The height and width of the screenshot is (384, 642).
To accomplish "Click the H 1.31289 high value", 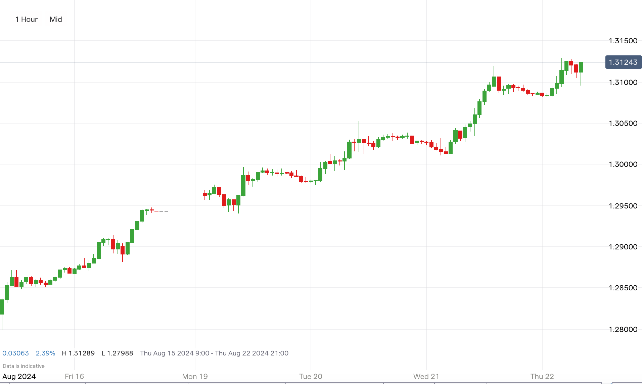I will 78,353.
